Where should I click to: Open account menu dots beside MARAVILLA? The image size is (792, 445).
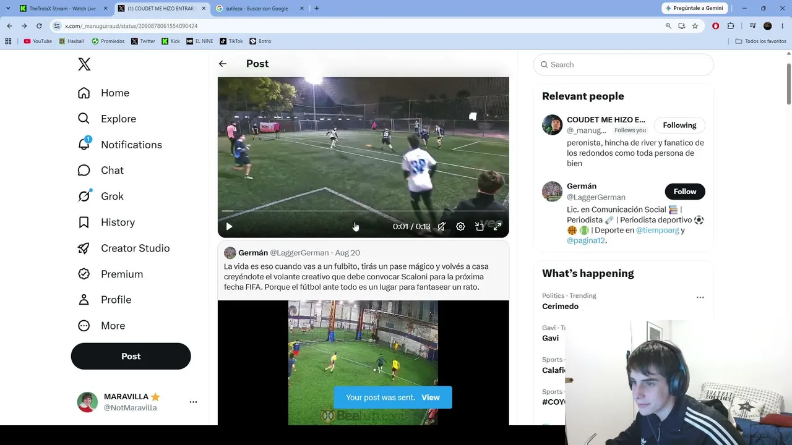193,402
